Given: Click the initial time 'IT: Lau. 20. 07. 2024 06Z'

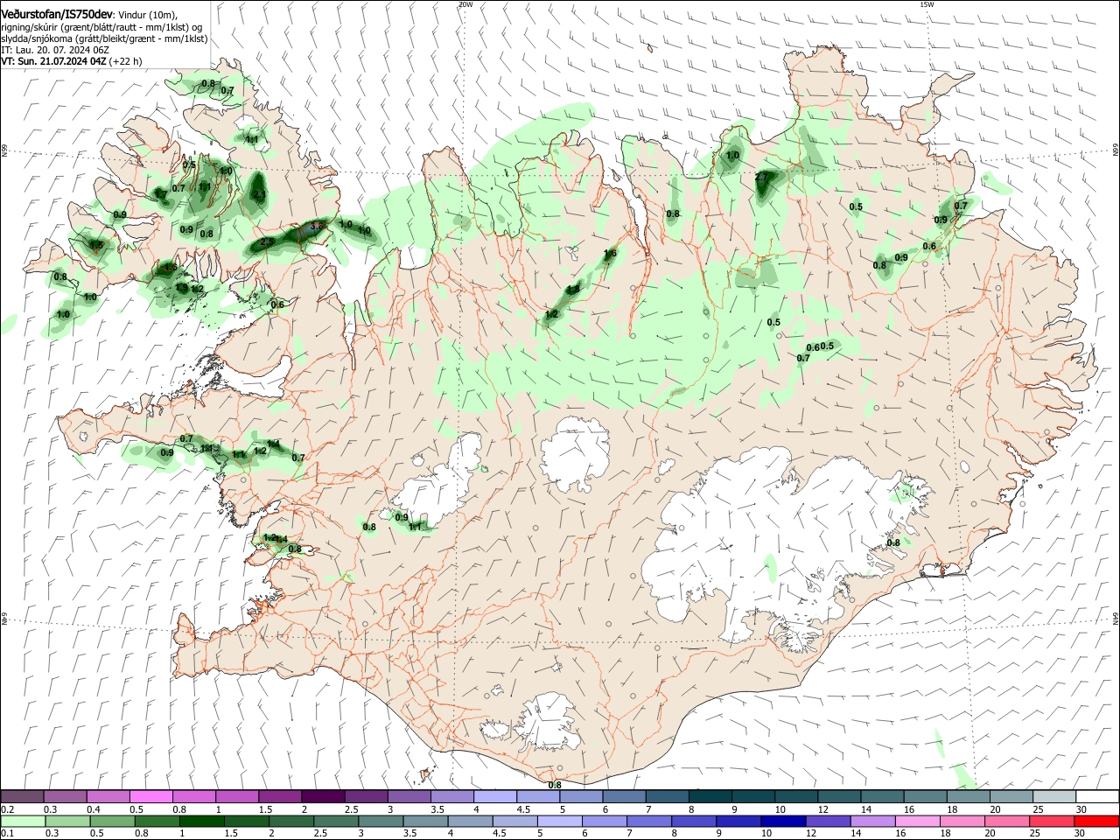Looking at the screenshot, I should 54,50.
